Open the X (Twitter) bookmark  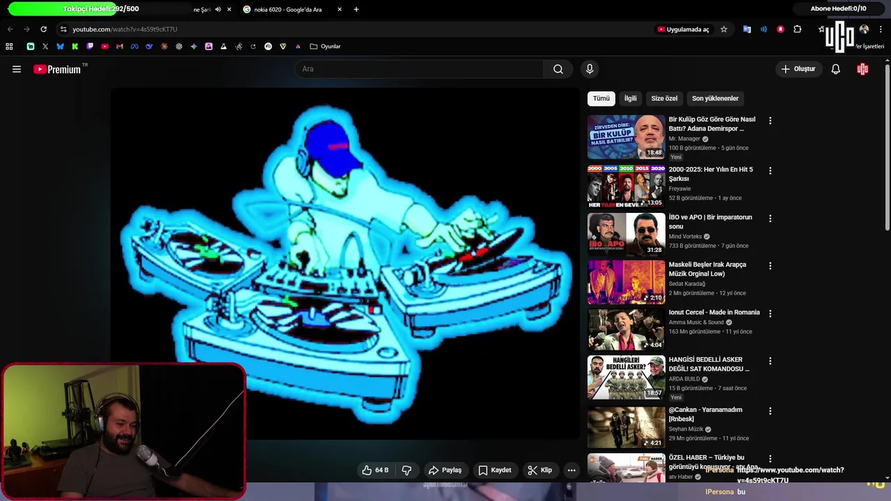(45, 47)
